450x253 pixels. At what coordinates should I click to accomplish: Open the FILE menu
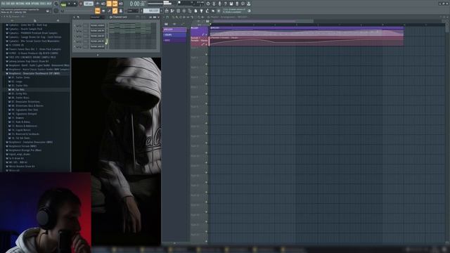point(4,4)
